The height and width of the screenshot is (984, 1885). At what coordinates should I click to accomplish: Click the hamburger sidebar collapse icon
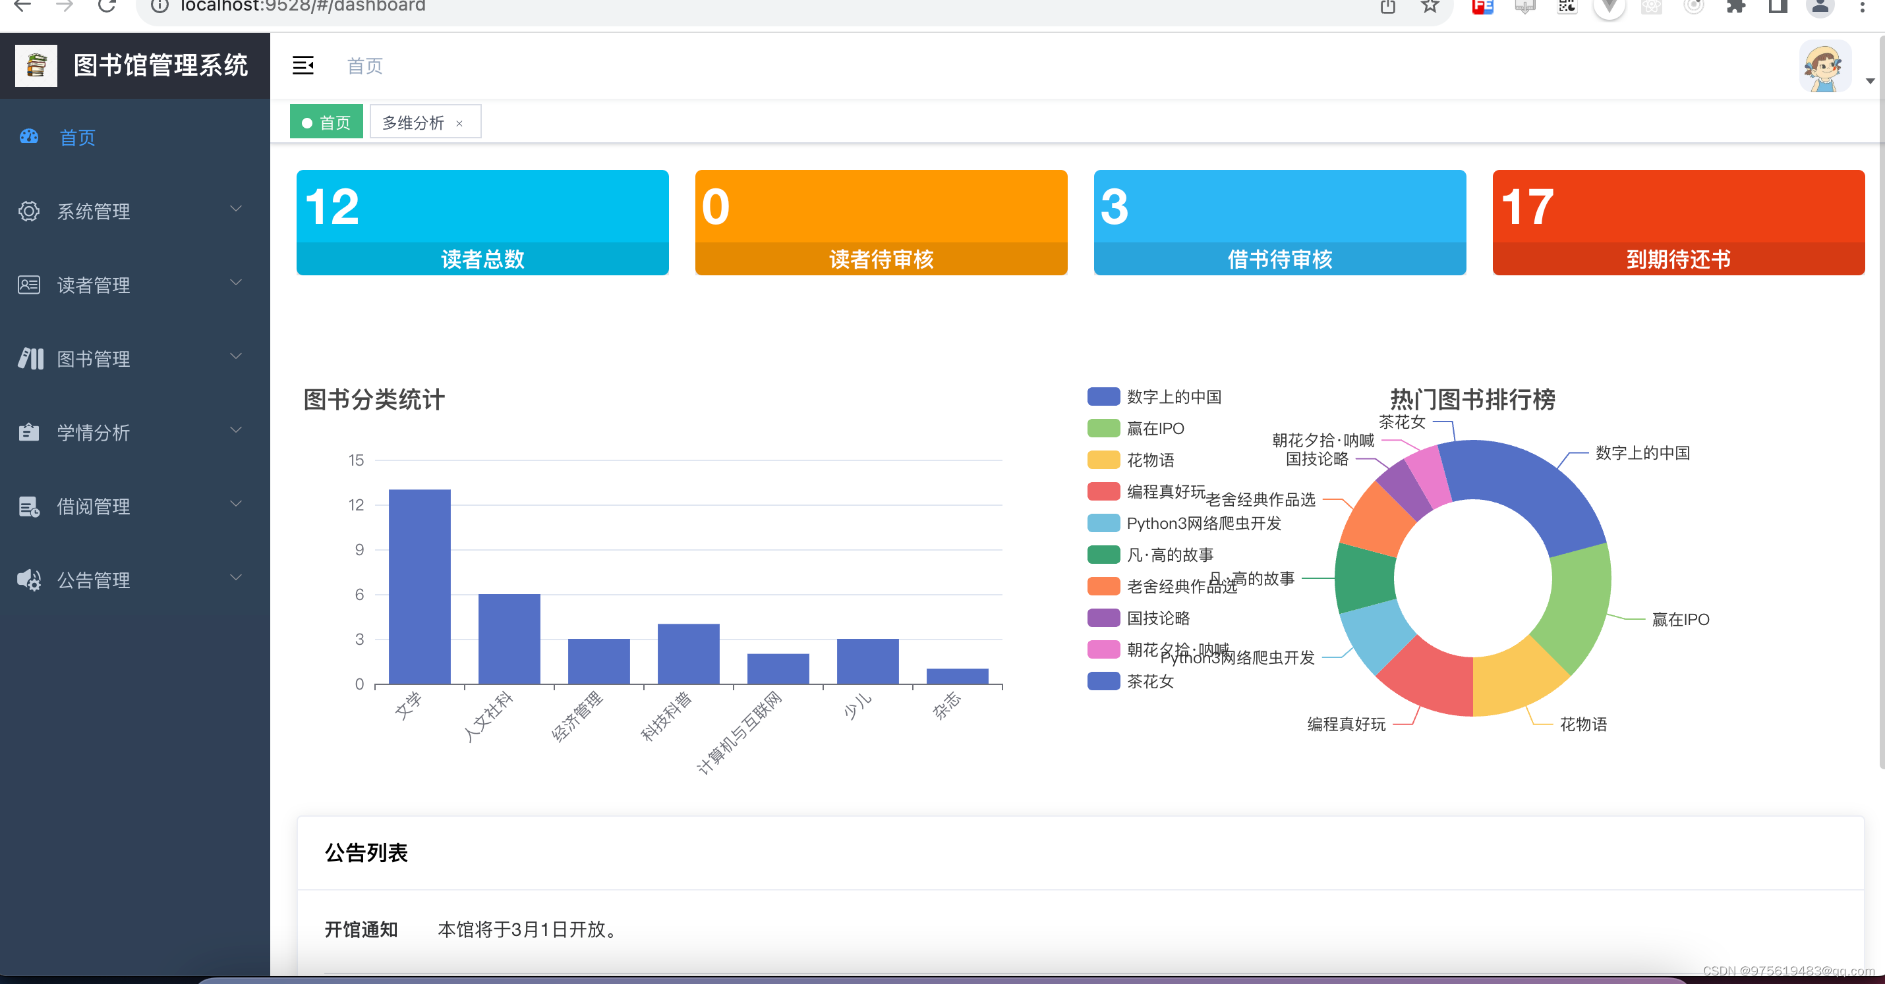click(303, 66)
